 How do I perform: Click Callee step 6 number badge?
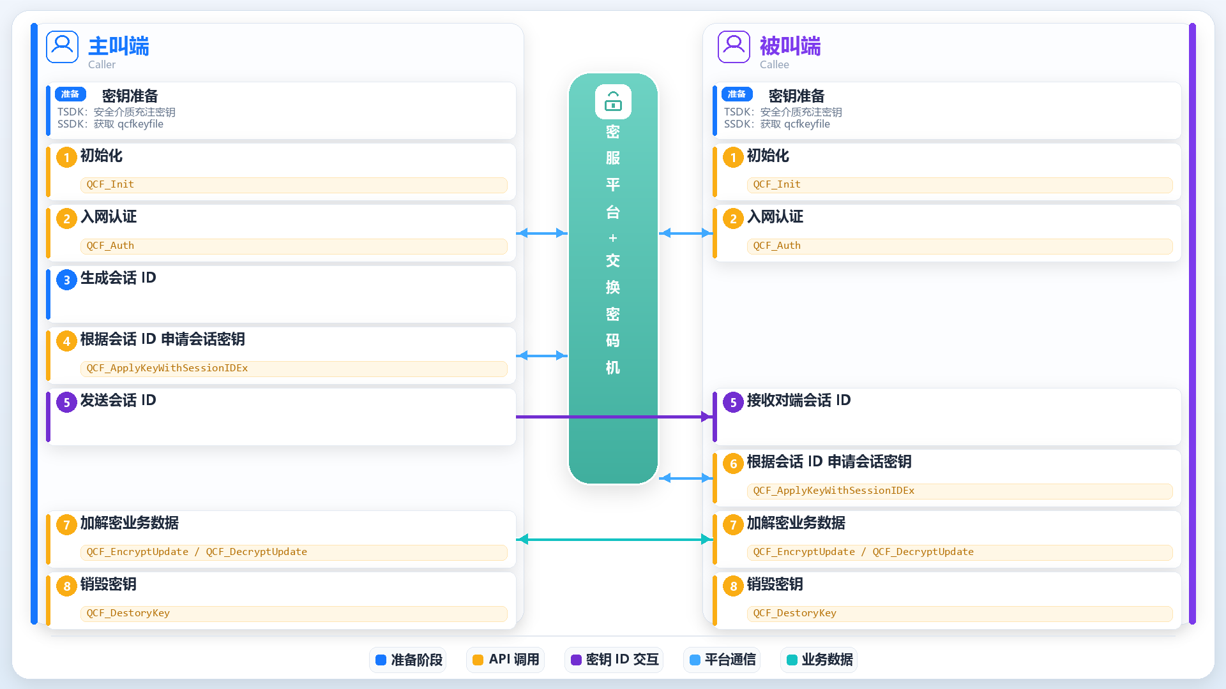tap(733, 464)
